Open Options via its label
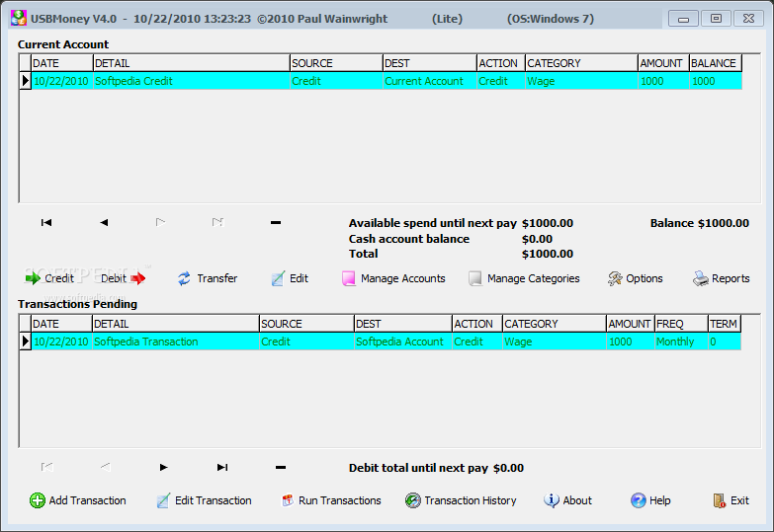Image resolution: width=774 pixels, height=532 pixels. pos(645,278)
